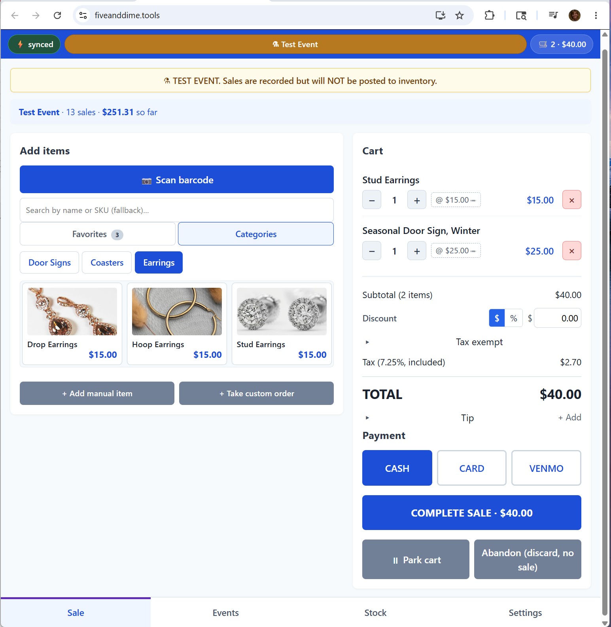Screen dimensions: 611x627
Task: Edit the @ $25.00 unit price field
Action: click(456, 251)
